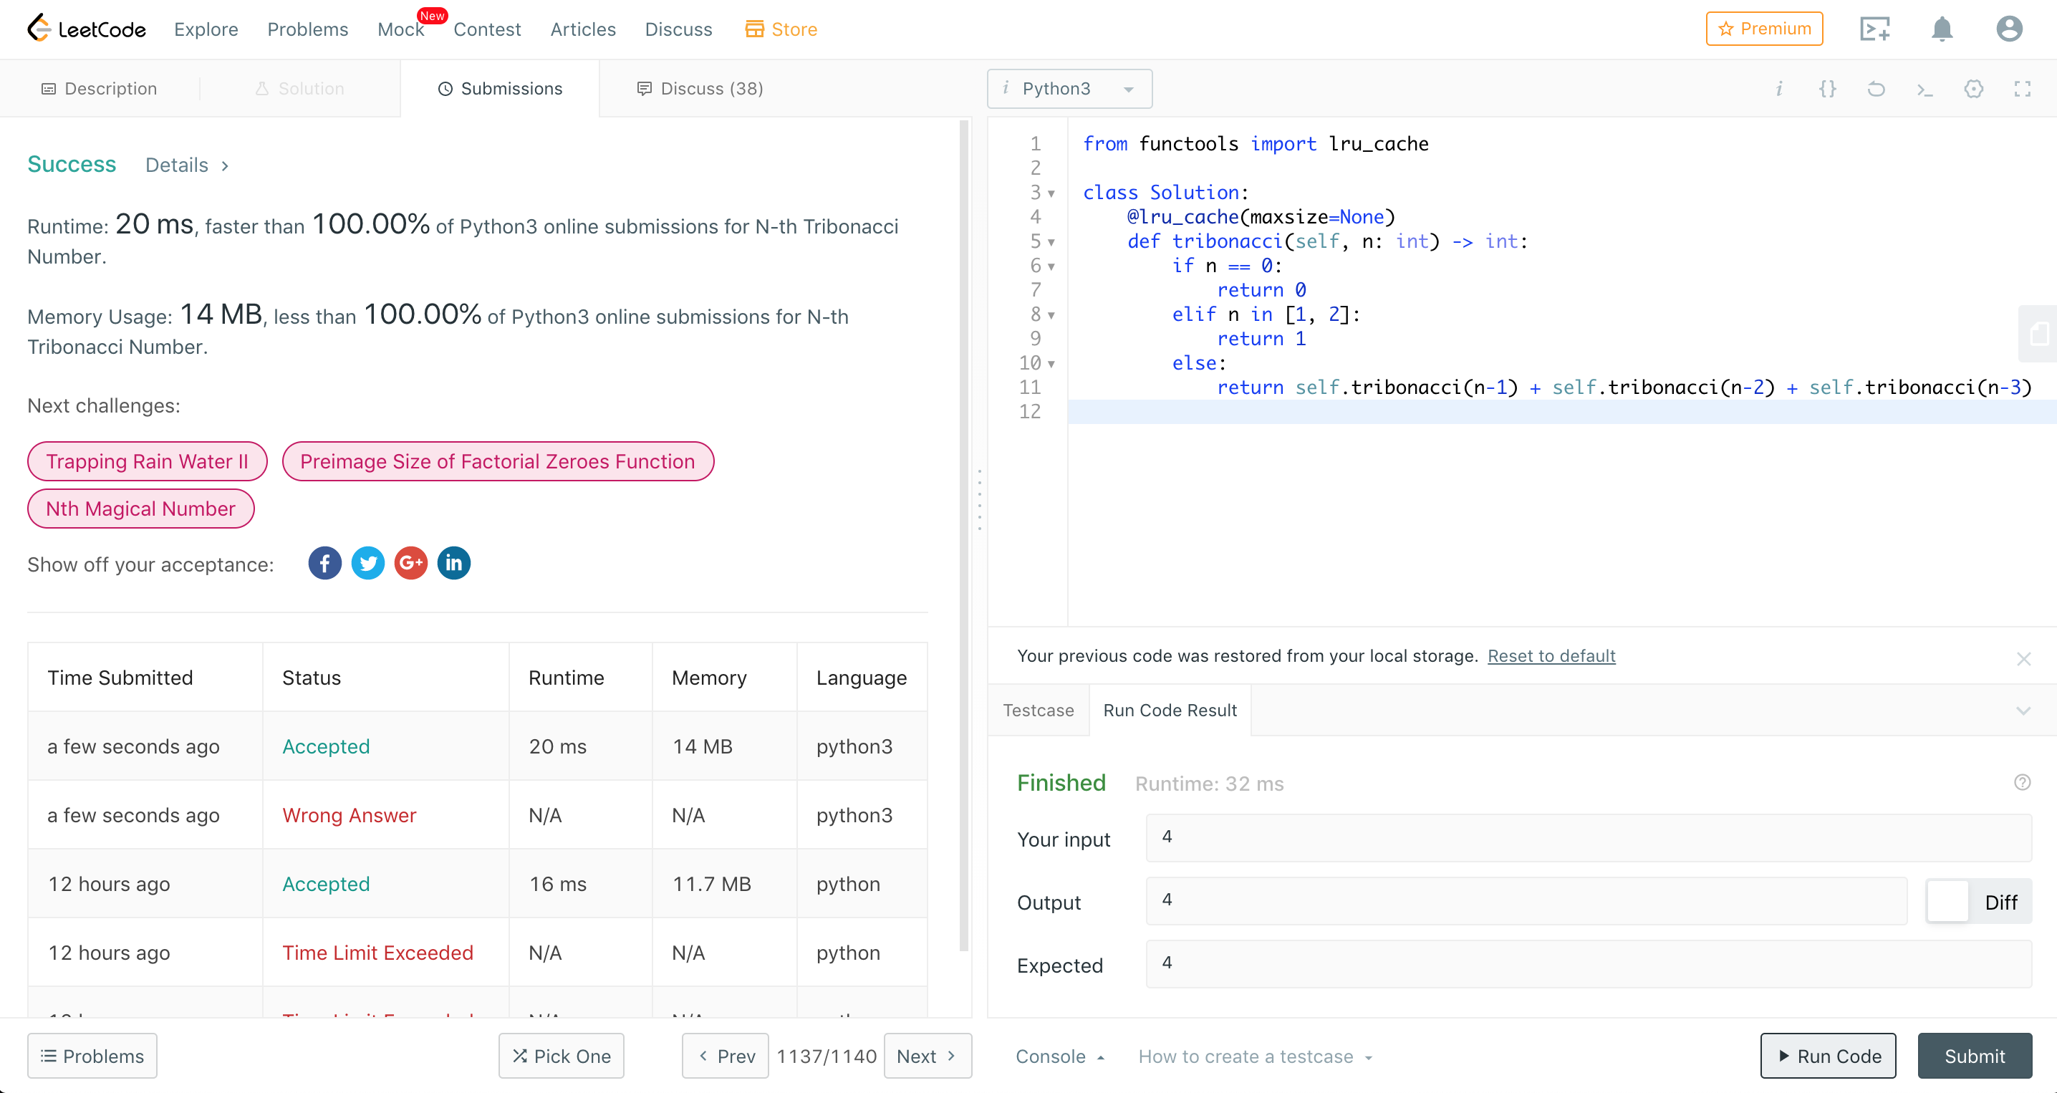Open notifications bell
Image resolution: width=2057 pixels, height=1093 pixels.
coord(1942,29)
